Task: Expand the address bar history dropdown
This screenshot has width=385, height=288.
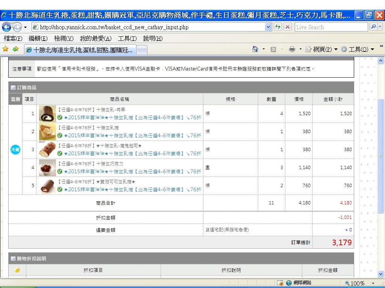Action: click(268, 27)
